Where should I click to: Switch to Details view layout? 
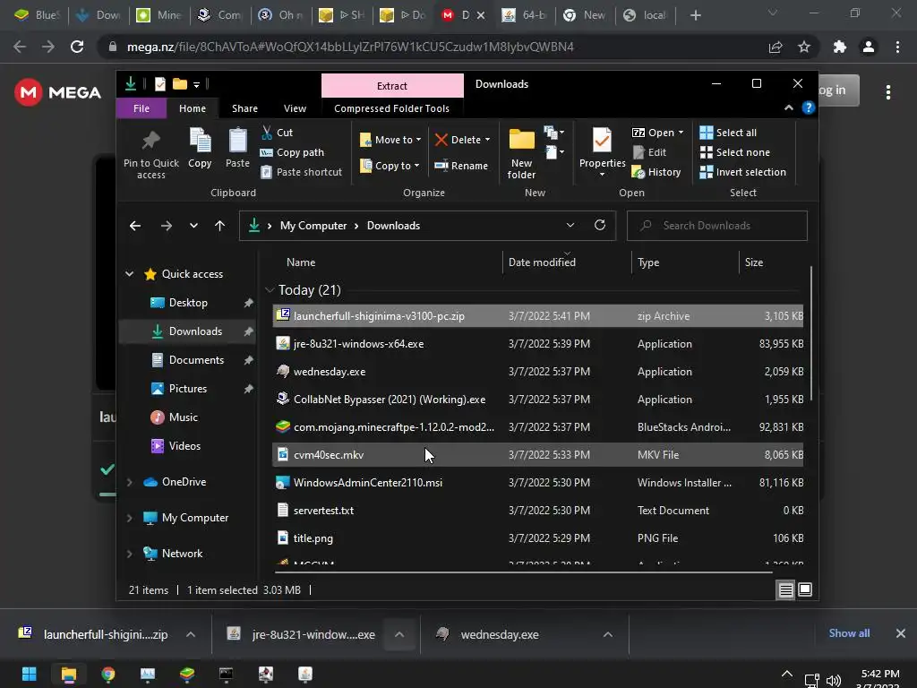[785, 589]
